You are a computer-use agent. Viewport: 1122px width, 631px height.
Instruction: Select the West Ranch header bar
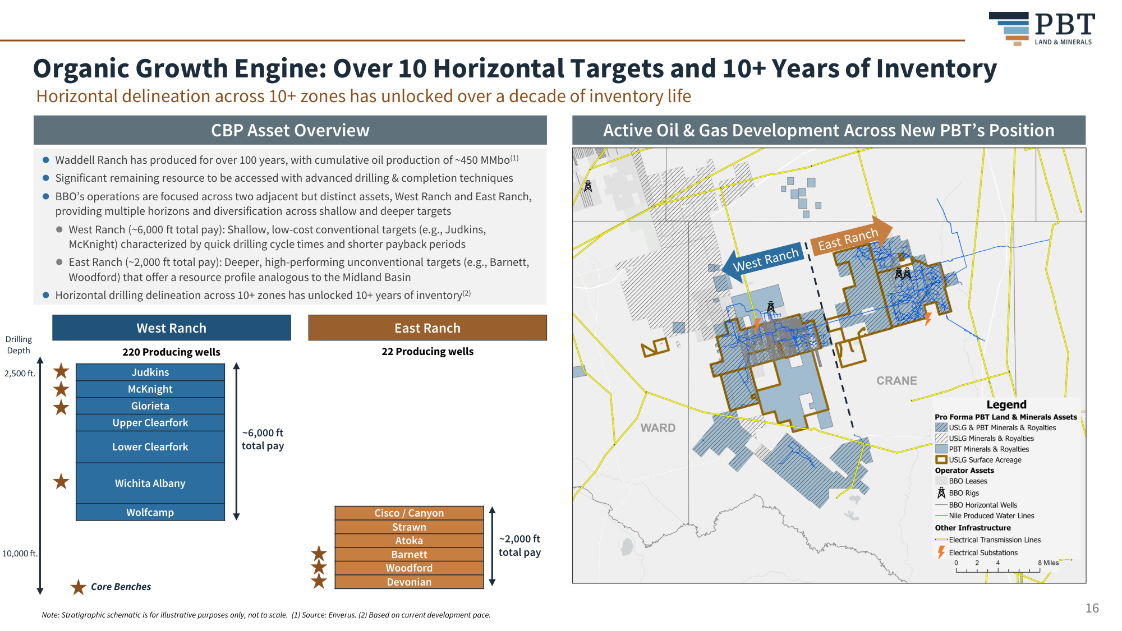coord(172,328)
